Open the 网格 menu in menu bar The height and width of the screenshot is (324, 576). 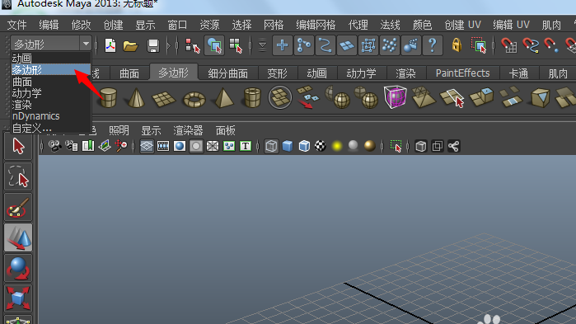click(x=274, y=25)
